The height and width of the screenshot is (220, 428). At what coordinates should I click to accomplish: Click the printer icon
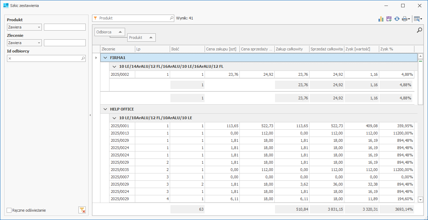pos(404,19)
